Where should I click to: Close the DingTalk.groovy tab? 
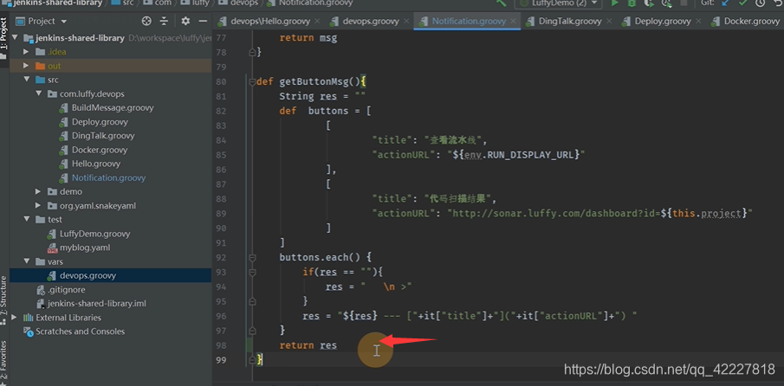(608, 22)
